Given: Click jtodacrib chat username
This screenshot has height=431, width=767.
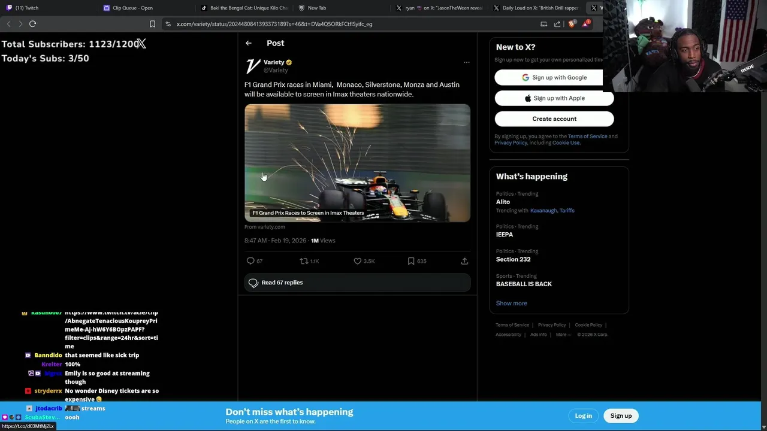Looking at the screenshot, I should [48, 408].
